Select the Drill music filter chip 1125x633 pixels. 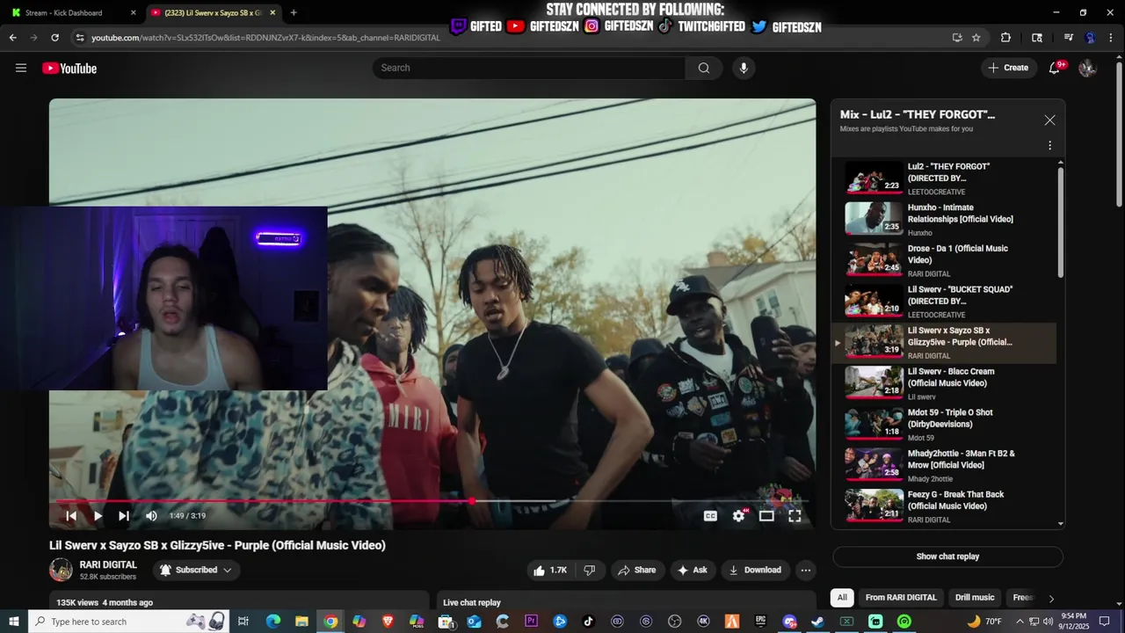975,597
